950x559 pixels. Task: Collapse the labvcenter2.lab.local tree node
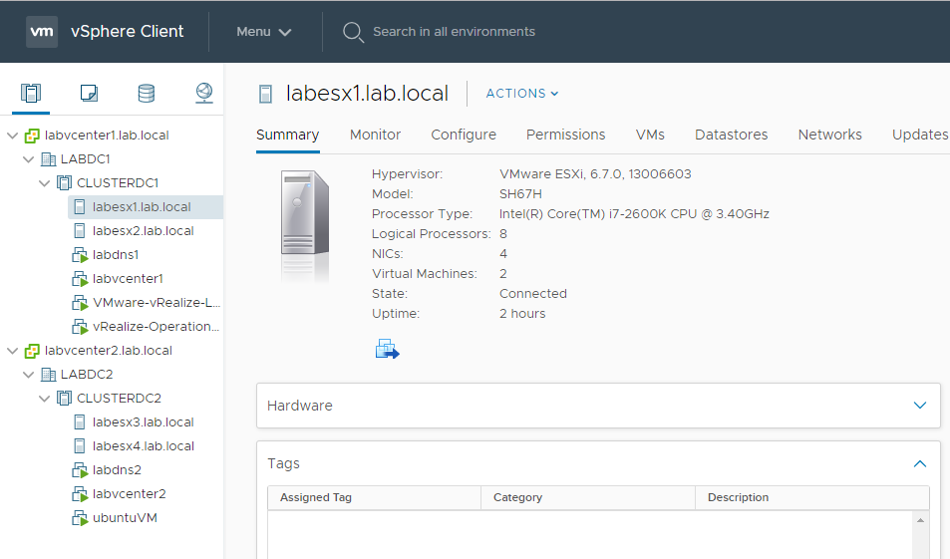[12, 351]
